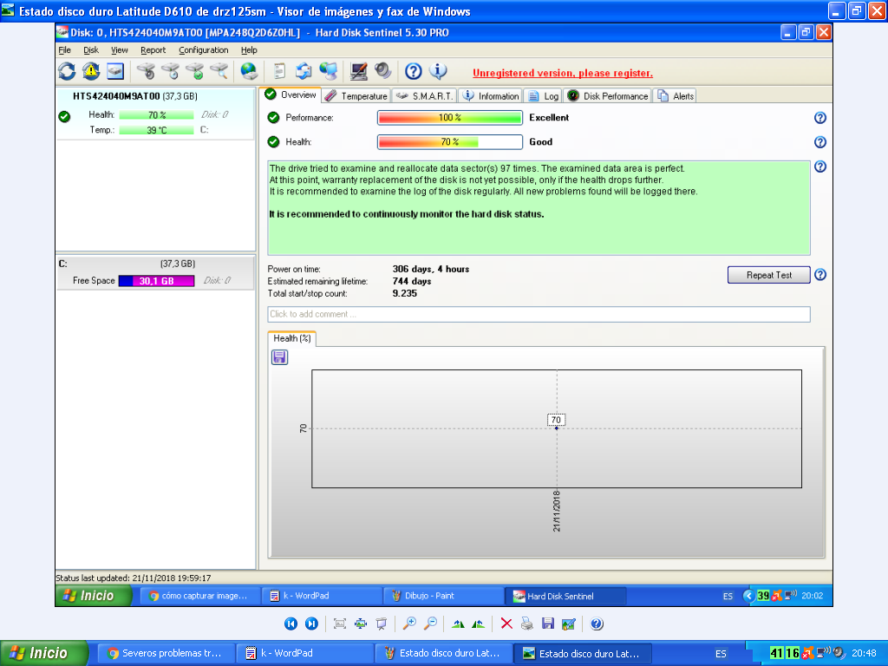Switch to the Log tab
Viewport: 888px width, 666px height.
click(x=543, y=96)
